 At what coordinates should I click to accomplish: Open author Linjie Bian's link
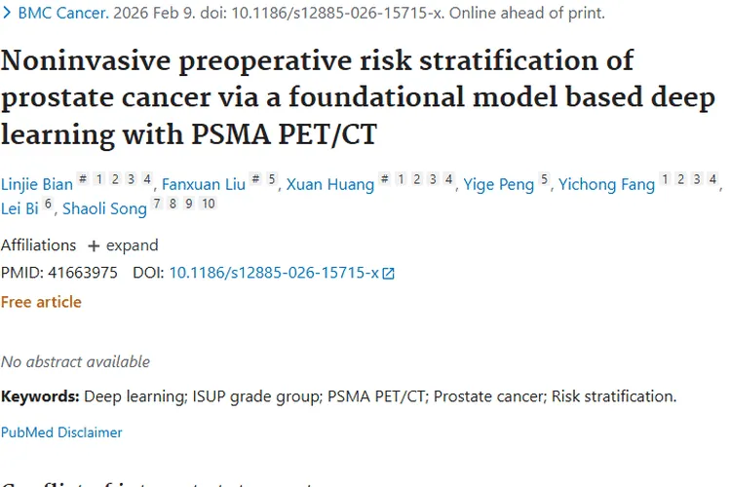click(x=36, y=184)
